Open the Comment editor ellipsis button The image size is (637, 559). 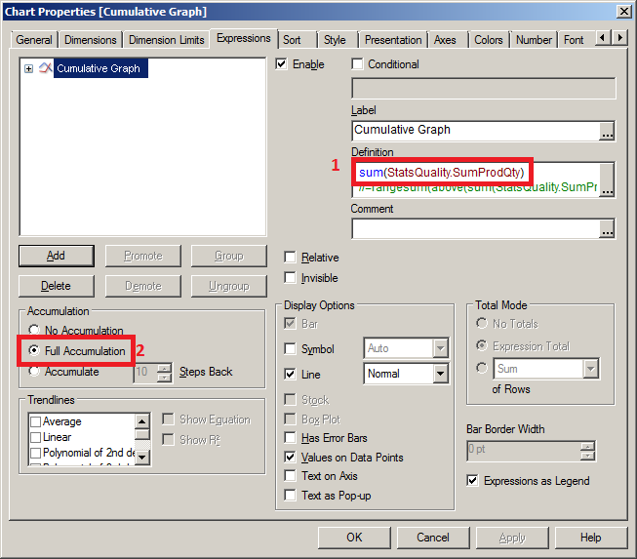[x=607, y=228]
